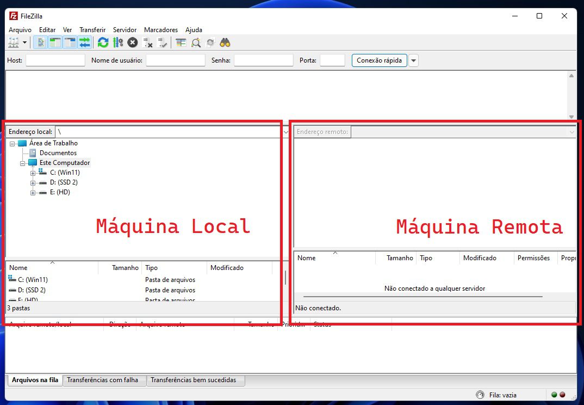This screenshot has width=584, height=405.
Task: Open the Transferir menu
Action: point(92,30)
